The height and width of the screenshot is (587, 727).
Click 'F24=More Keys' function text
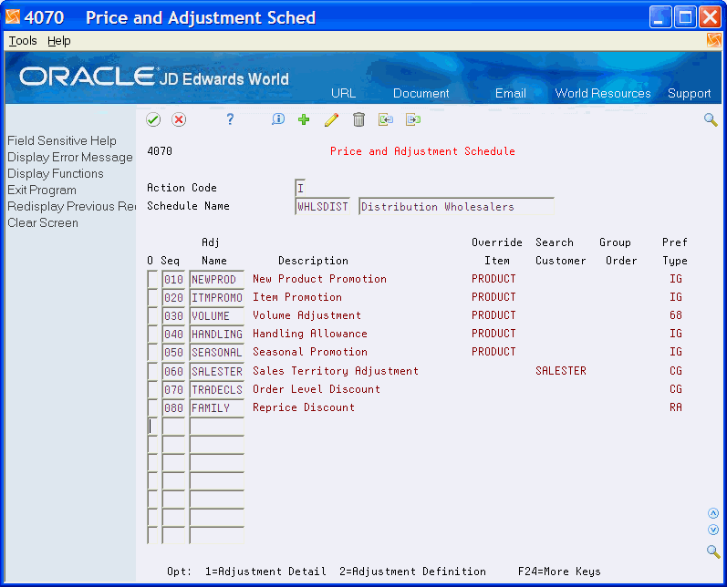click(559, 572)
